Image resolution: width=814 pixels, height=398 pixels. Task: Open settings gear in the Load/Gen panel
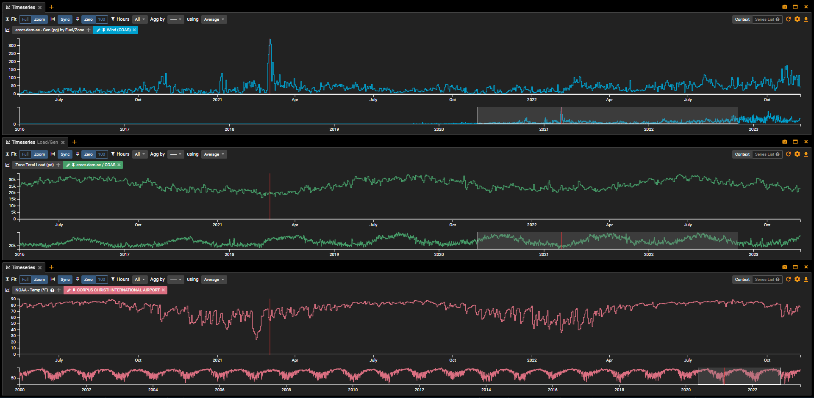(797, 154)
